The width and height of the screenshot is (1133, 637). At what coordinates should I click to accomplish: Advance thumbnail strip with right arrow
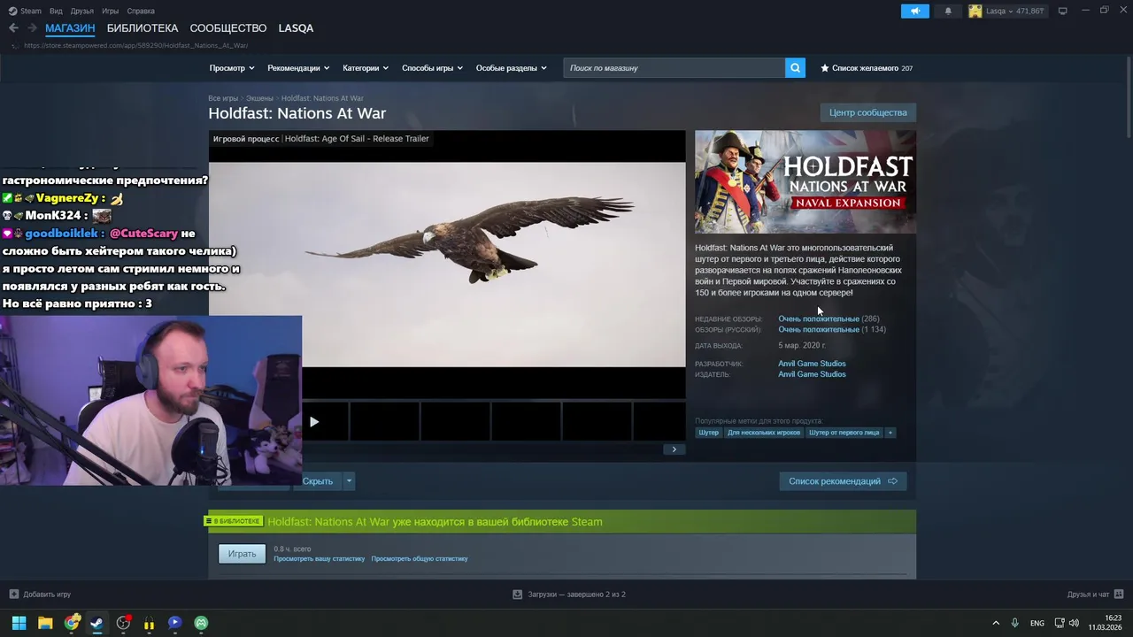(674, 449)
